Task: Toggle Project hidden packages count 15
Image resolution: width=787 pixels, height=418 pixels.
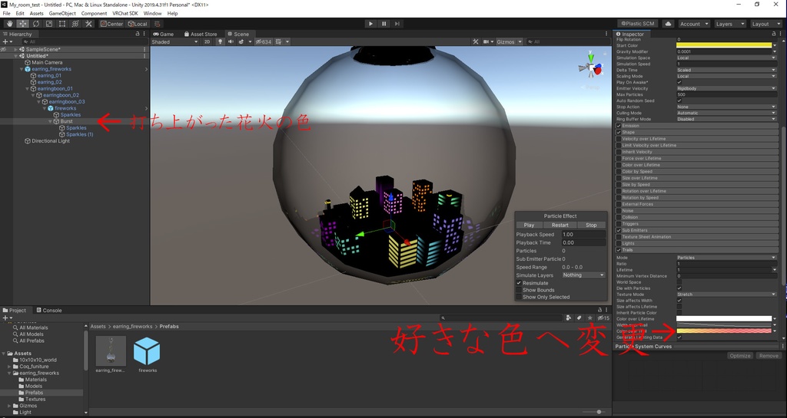Action: (603, 318)
